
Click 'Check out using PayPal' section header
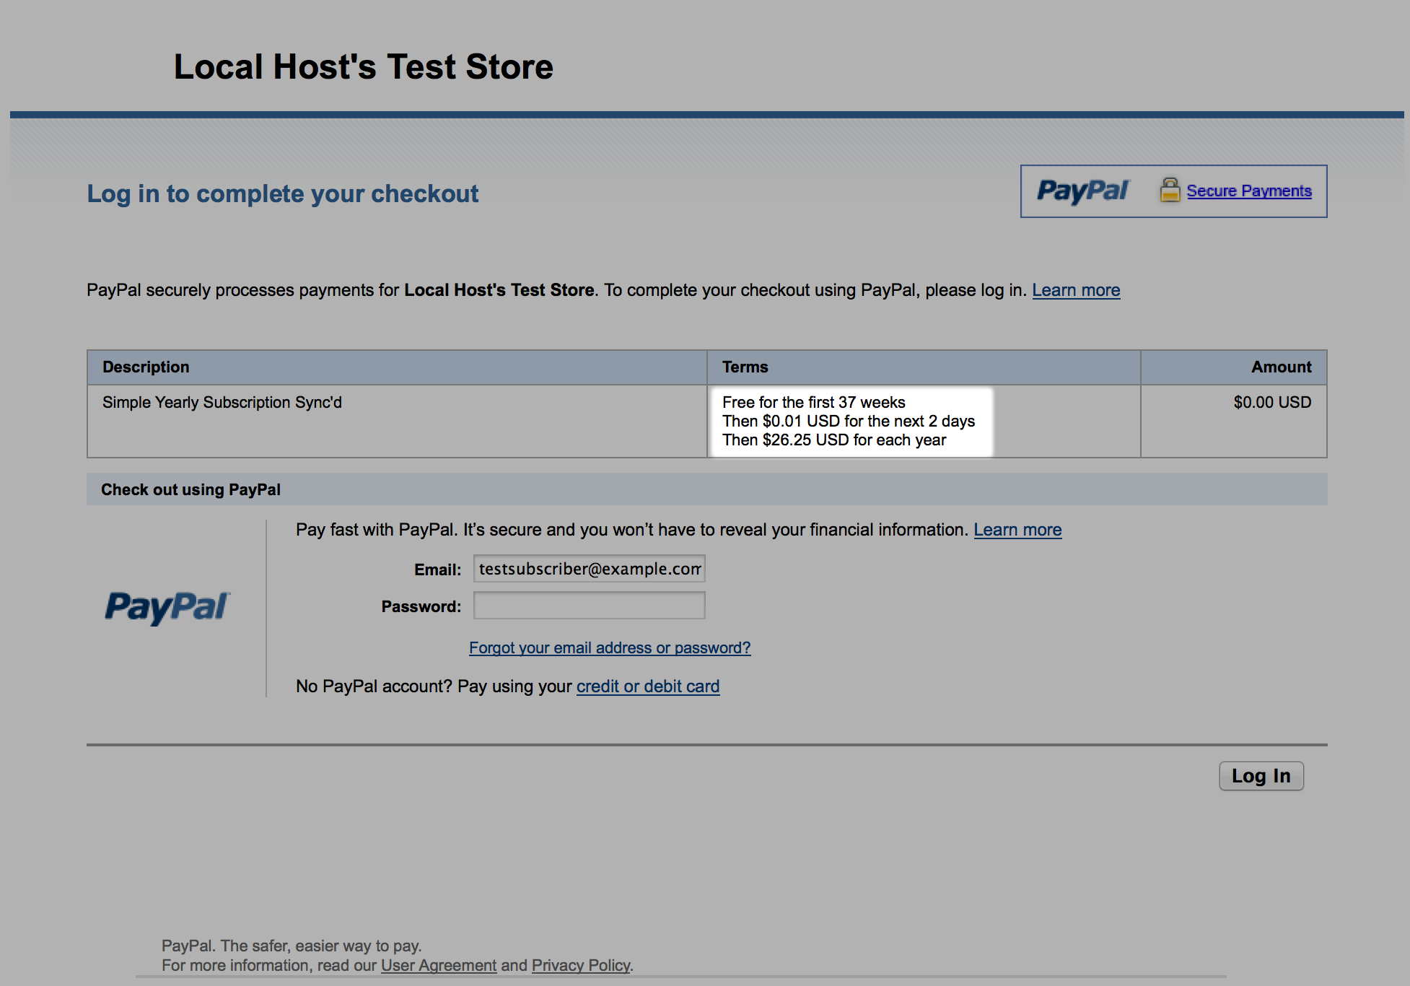tap(706, 489)
